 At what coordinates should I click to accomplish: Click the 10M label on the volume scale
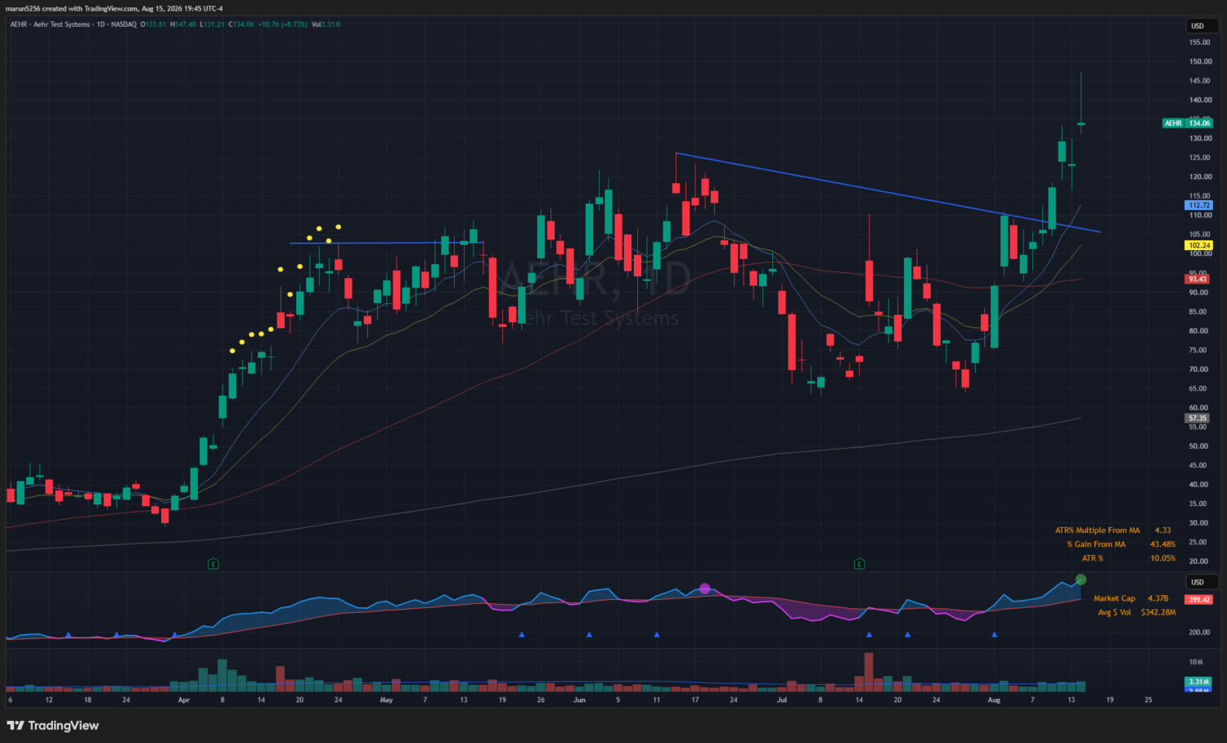(1196, 662)
